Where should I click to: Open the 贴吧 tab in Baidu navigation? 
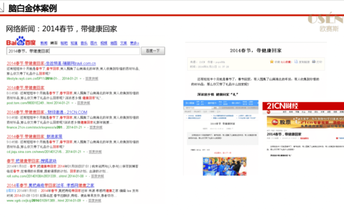click(64, 43)
